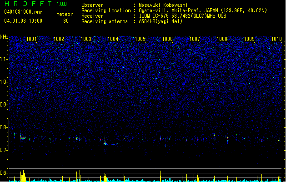This screenshot has width=286, height=182.
Task: Click the 'meteor' label
Action: pyautogui.click(x=65, y=14)
